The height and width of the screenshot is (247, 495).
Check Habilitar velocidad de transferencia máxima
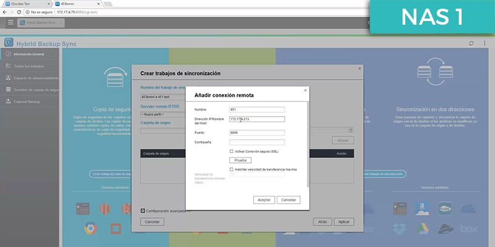click(x=231, y=169)
